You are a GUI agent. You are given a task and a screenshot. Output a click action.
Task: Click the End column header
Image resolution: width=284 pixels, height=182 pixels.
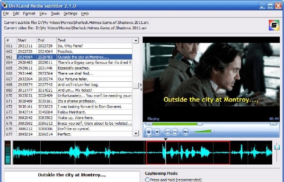coord(47,40)
